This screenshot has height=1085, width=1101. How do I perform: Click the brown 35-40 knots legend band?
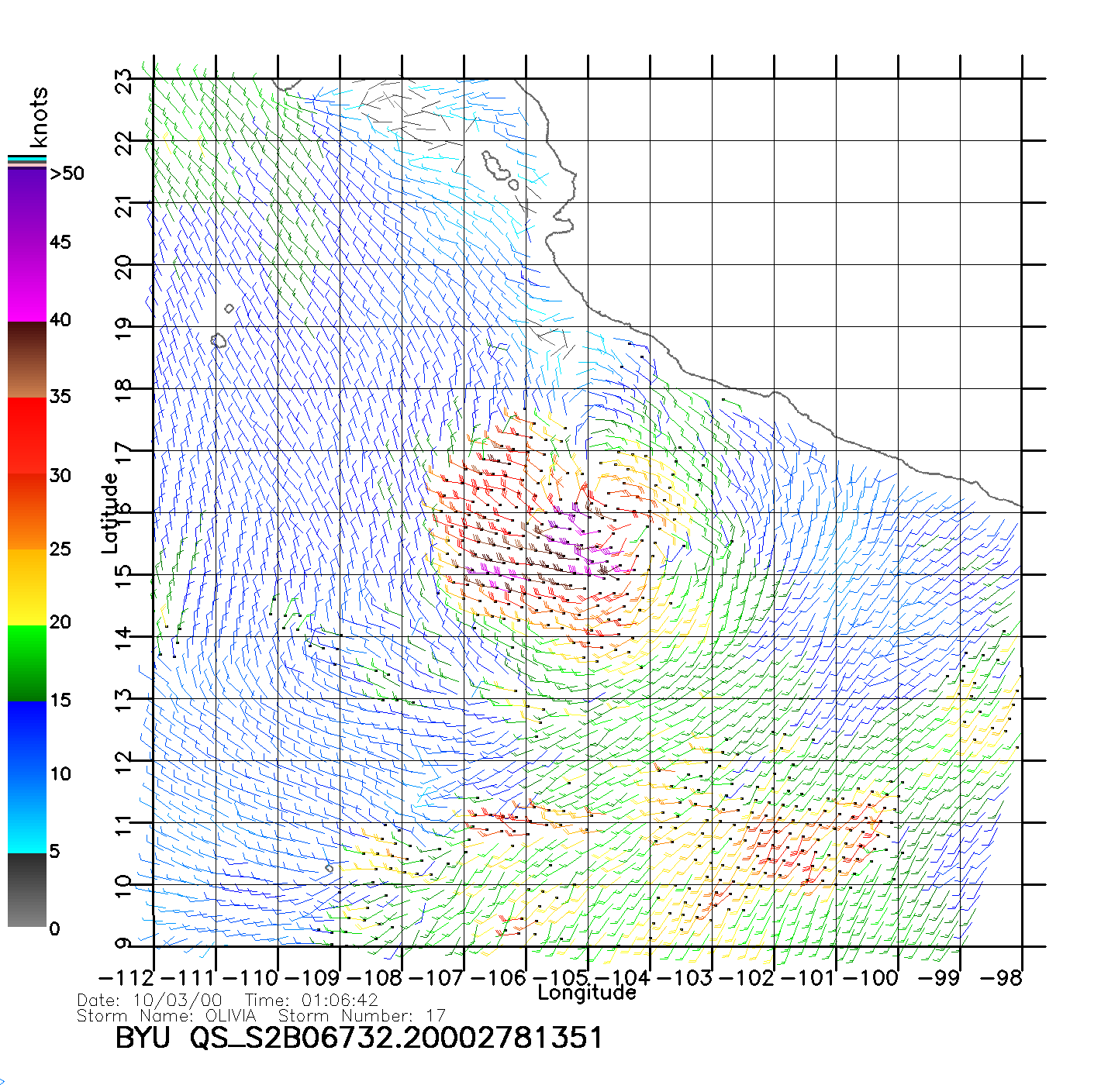click(27, 360)
